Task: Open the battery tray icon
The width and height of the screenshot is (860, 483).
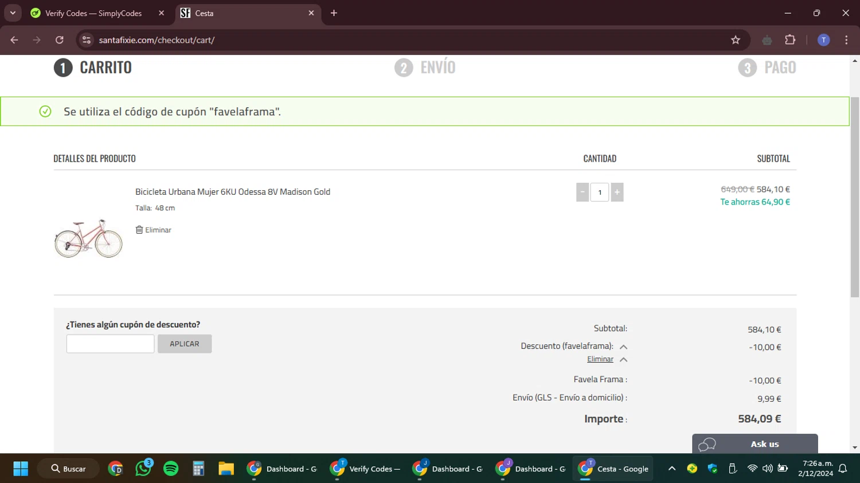Action: [x=783, y=469]
